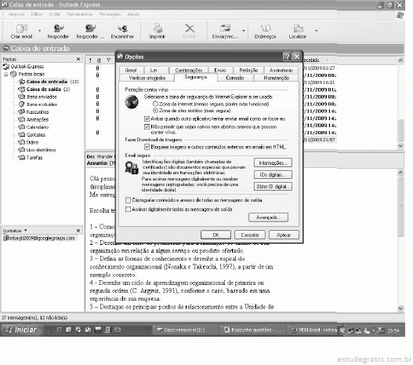
Task: Click the Responder toolbar icon
Action: (x=58, y=31)
